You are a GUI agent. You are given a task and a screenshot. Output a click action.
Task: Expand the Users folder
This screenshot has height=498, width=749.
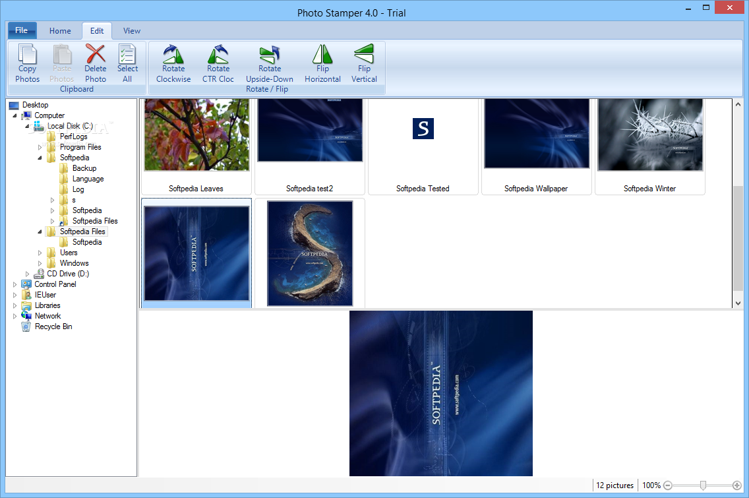[40, 253]
